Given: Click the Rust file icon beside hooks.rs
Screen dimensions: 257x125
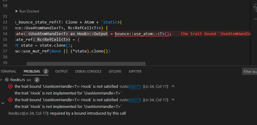Looking at the screenshot, I should 7,80.
